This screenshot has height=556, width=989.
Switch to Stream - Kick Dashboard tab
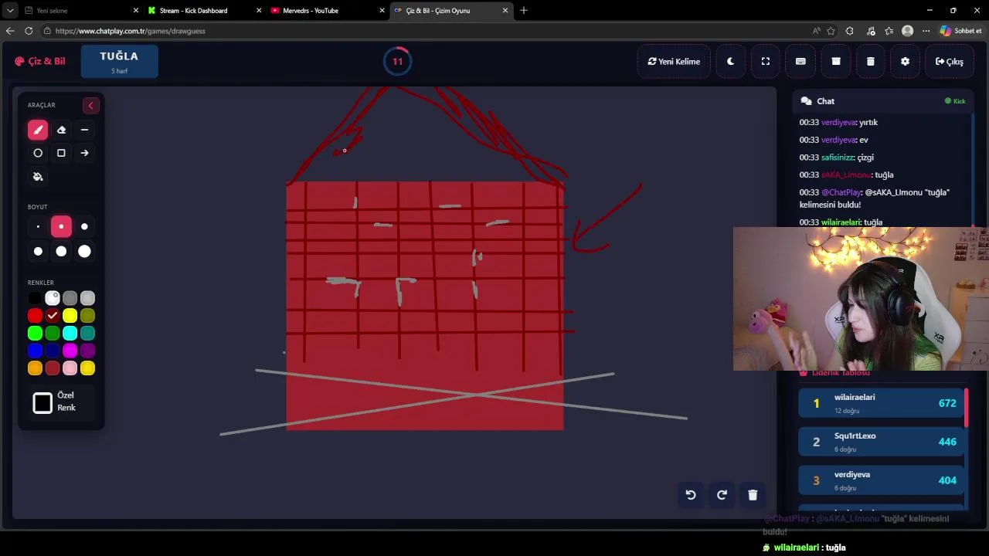coord(205,11)
